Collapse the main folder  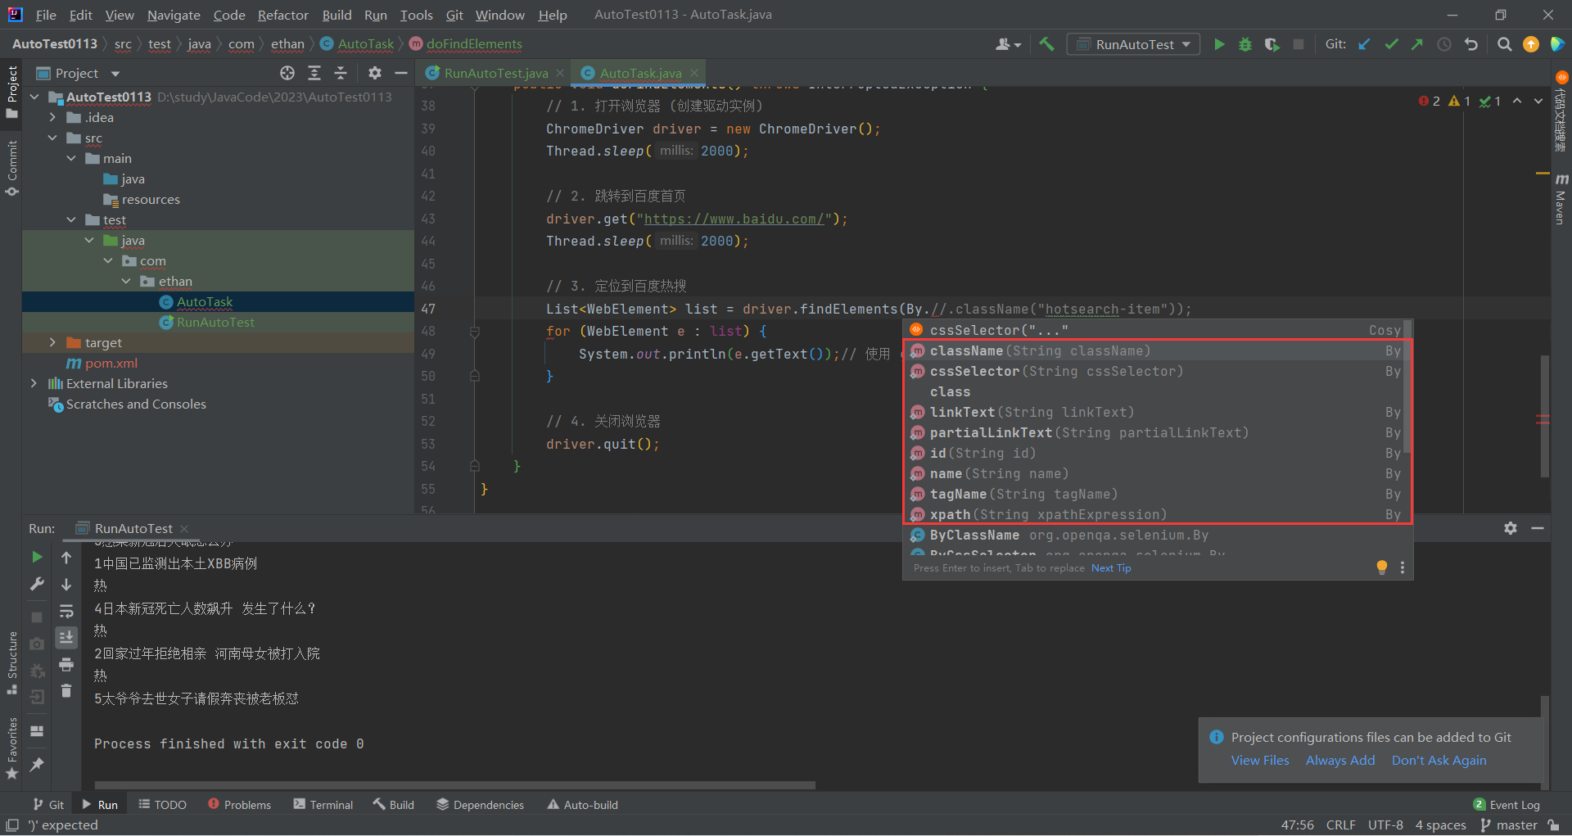pyautogui.click(x=71, y=158)
